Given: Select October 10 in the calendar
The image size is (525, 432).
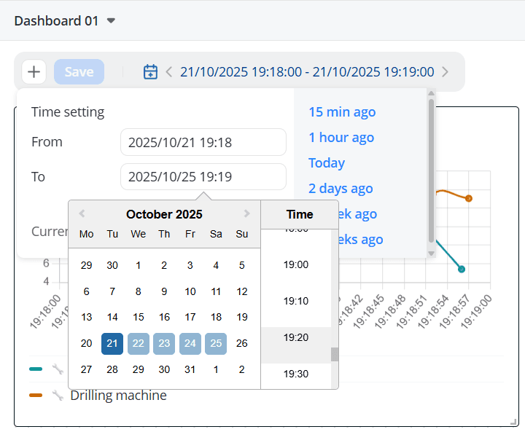Looking at the screenshot, I should coord(190,292).
